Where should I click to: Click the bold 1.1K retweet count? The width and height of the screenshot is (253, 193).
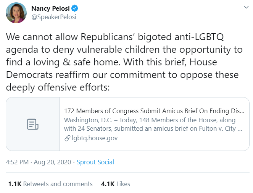point(15,184)
